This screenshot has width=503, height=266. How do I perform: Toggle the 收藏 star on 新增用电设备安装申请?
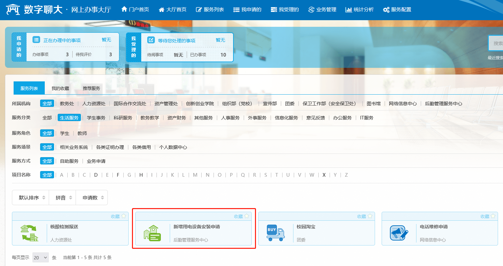click(247, 216)
